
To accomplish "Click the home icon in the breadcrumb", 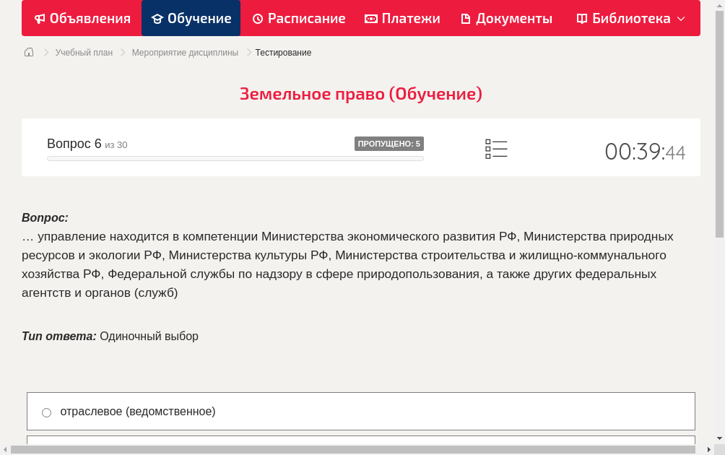I will click(x=28, y=52).
